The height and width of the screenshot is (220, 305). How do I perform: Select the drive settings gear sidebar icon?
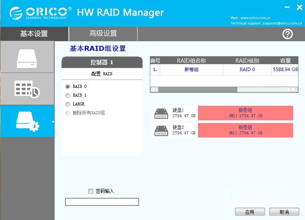pyautogui.click(x=28, y=121)
